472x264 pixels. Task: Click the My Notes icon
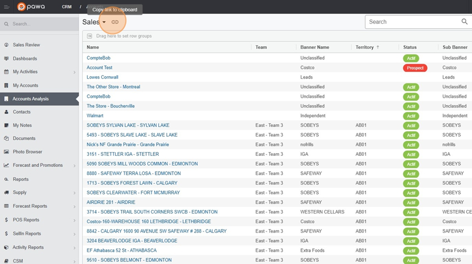tap(6, 125)
